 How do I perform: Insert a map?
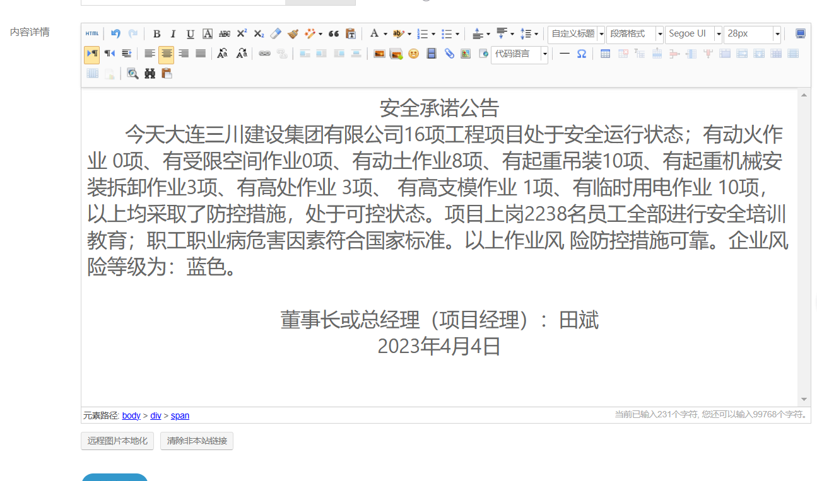click(x=466, y=54)
